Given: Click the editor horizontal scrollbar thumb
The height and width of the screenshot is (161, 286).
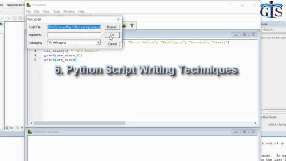Looking at the screenshot, I should click(x=80, y=123).
